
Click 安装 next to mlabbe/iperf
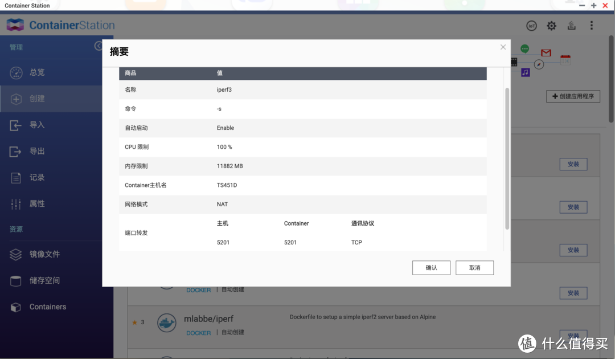tap(573, 335)
